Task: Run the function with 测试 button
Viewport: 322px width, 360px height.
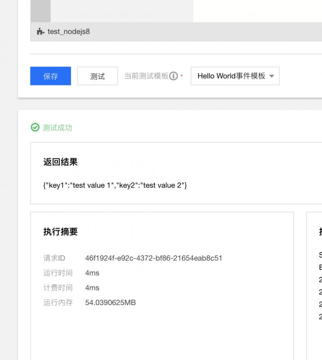Action: point(98,76)
